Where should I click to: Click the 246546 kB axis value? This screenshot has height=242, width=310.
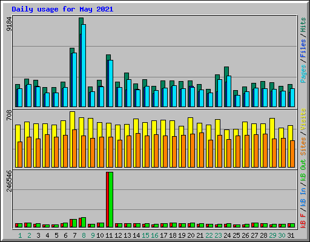coord(9,181)
